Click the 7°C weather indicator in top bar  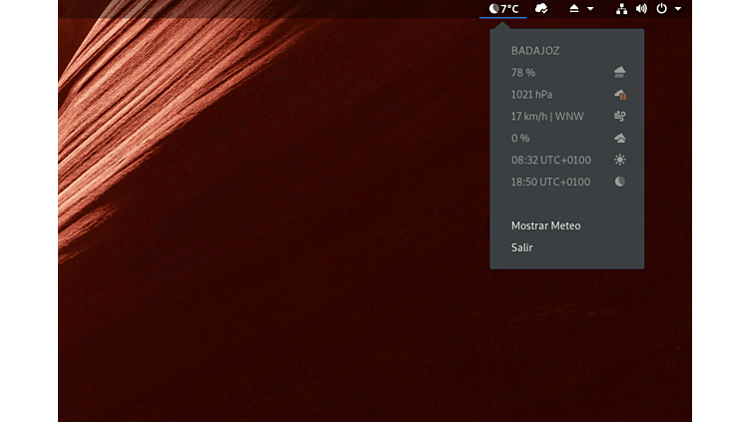(x=503, y=9)
